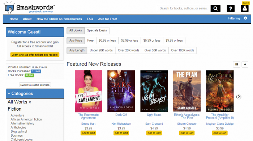Click the magnifying glass search button

pyautogui.click(x=215, y=8)
